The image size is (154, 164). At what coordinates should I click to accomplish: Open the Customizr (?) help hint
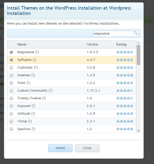point(36,68)
